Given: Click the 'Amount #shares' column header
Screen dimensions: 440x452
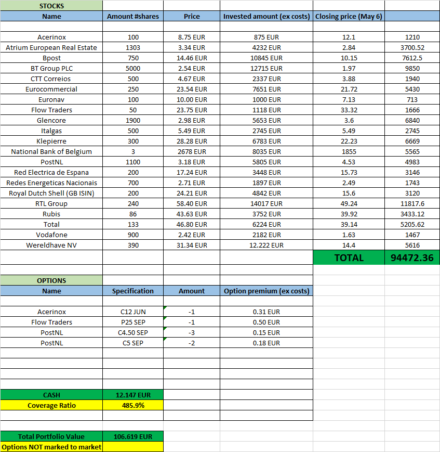Looking at the screenshot, I should click(x=133, y=16).
